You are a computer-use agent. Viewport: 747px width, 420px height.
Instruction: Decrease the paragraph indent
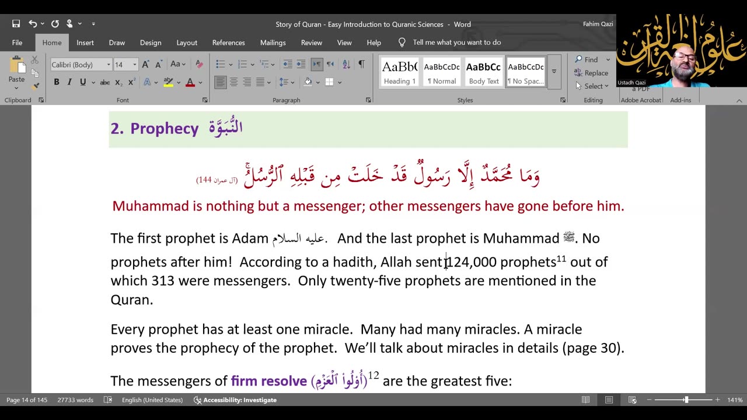287,64
